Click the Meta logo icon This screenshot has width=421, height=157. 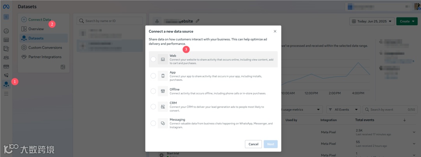coord(6,7)
